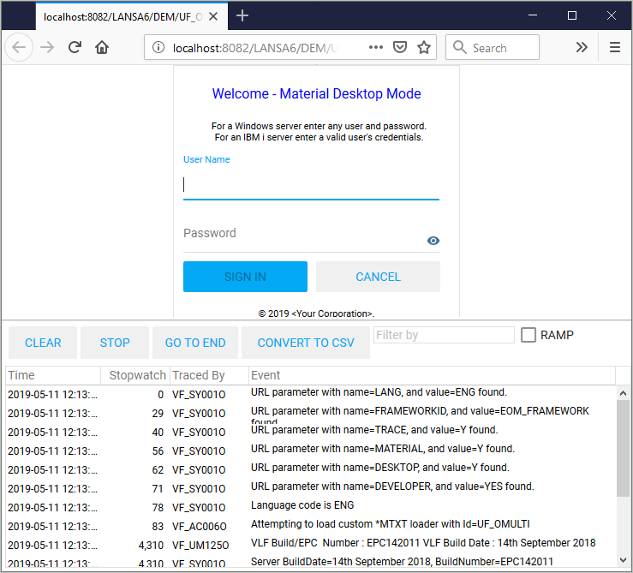
Task: Click the address bar URL
Action: pyautogui.click(x=255, y=48)
